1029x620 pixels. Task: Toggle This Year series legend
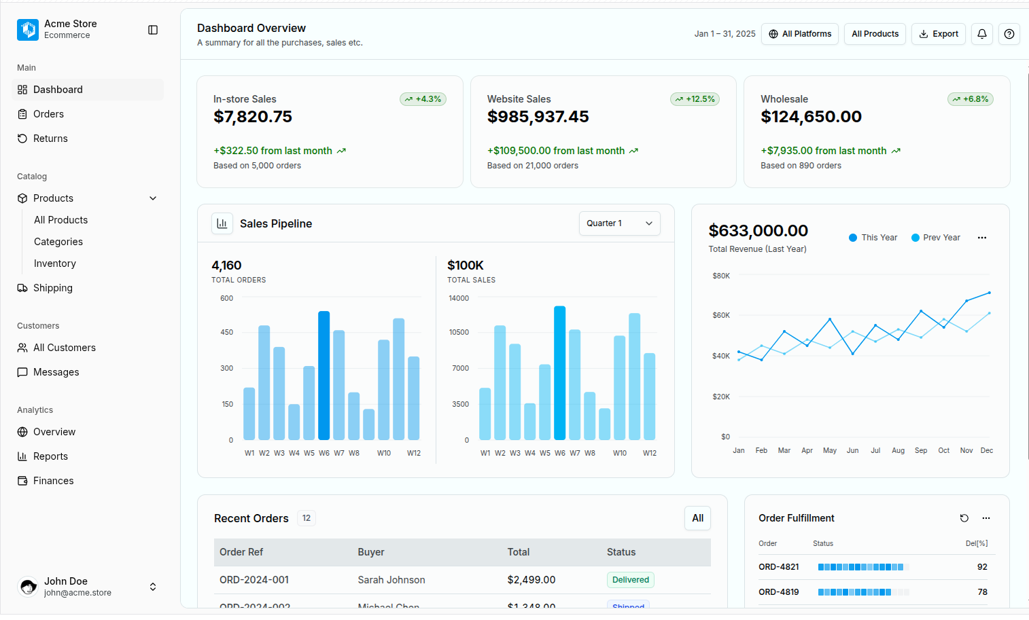point(873,238)
